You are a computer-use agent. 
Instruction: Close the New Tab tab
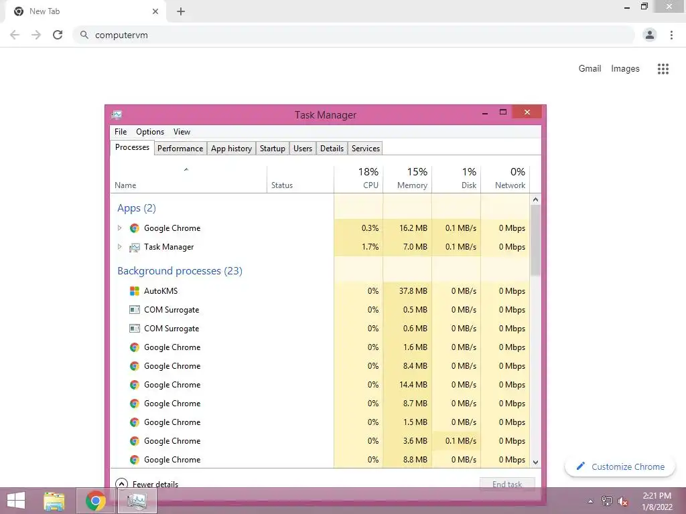155,11
